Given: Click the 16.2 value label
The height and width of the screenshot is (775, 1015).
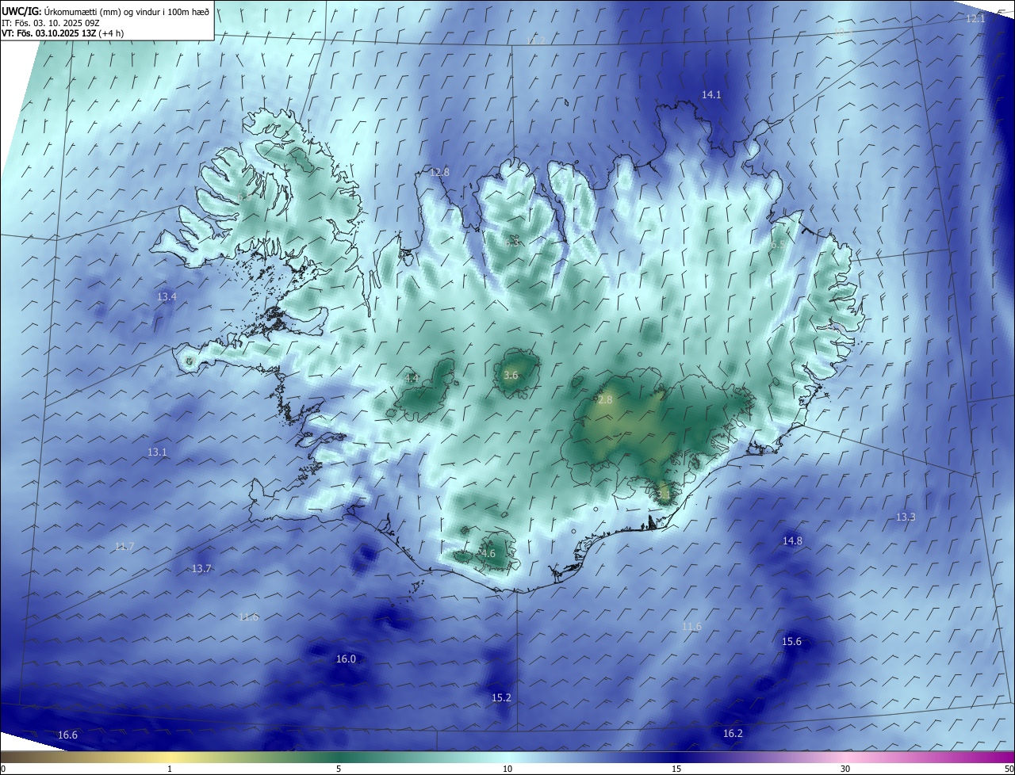Looking at the screenshot, I should click(x=733, y=734).
